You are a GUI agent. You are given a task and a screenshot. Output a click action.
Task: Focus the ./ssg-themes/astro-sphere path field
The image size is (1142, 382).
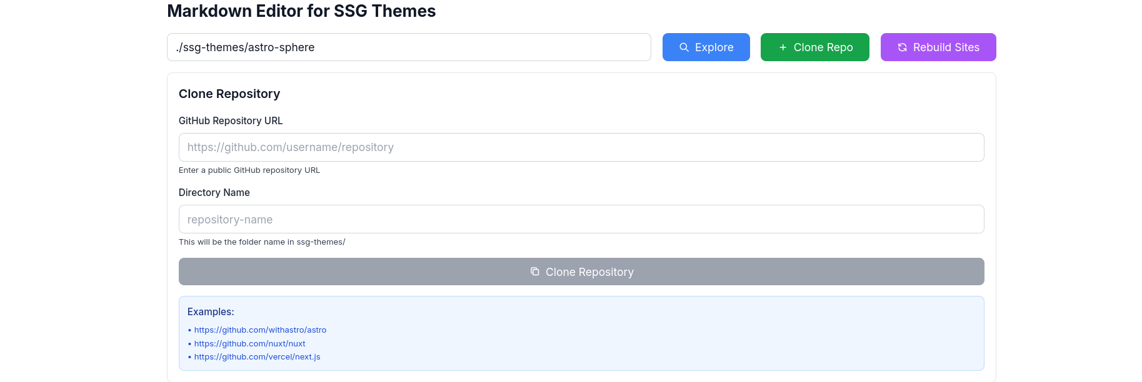tap(409, 47)
